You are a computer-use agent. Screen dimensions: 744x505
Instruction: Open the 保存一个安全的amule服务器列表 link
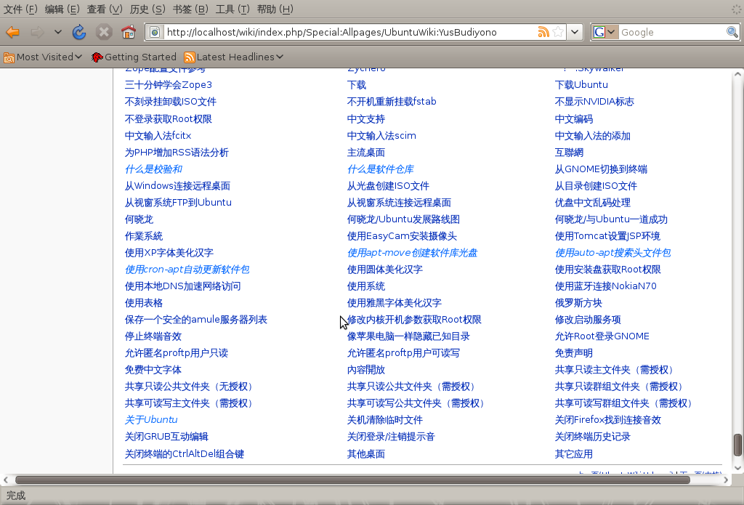pyautogui.click(x=196, y=320)
